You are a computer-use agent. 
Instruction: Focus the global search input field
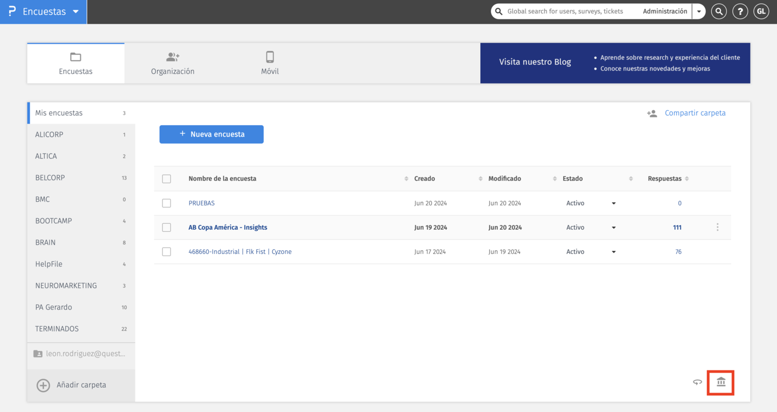(567, 11)
